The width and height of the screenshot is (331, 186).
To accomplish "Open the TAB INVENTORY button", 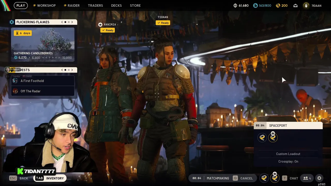I will click(50, 178).
